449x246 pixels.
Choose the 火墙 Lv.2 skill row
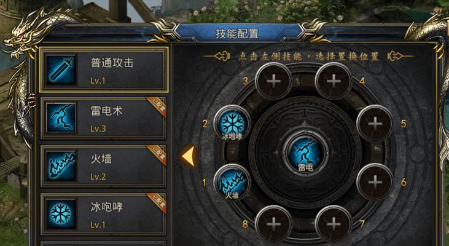click(x=103, y=165)
